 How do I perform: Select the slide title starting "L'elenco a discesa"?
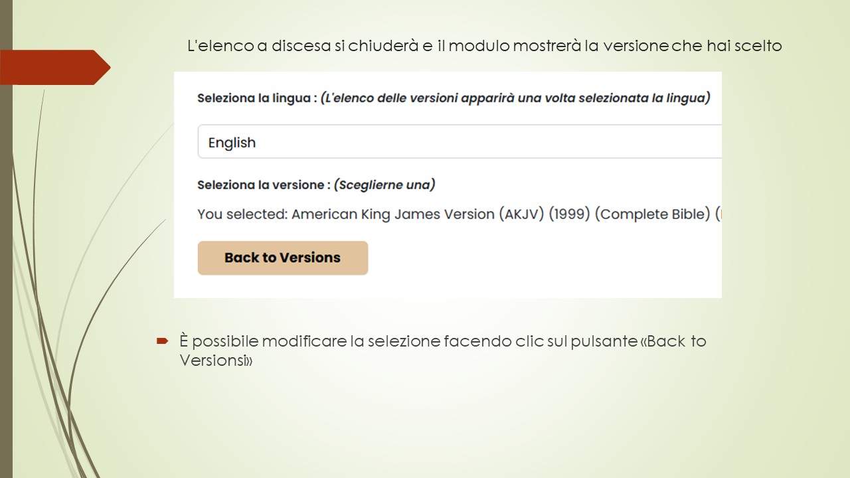coord(485,46)
